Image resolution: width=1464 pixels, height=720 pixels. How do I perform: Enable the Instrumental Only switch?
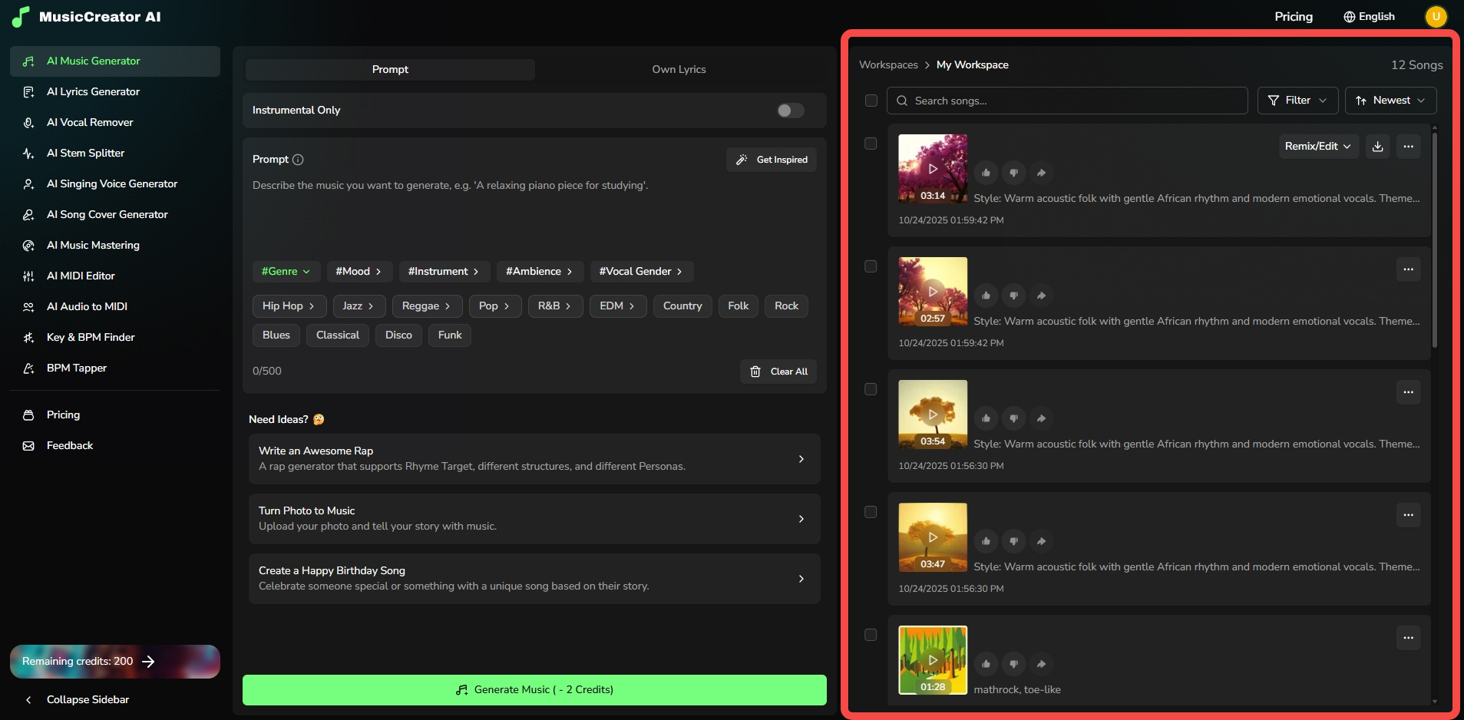(x=789, y=111)
